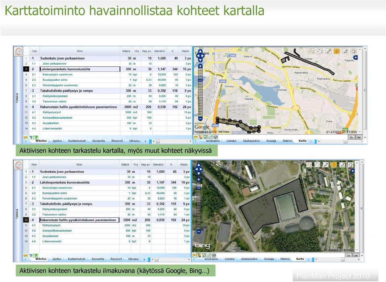Collapse task group 2 Lahdenperänkatu in the upper table
The height and width of the screenshot is (282, 386).
31,69
